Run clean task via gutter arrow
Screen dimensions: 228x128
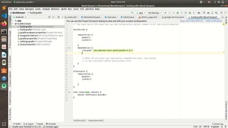69,92
